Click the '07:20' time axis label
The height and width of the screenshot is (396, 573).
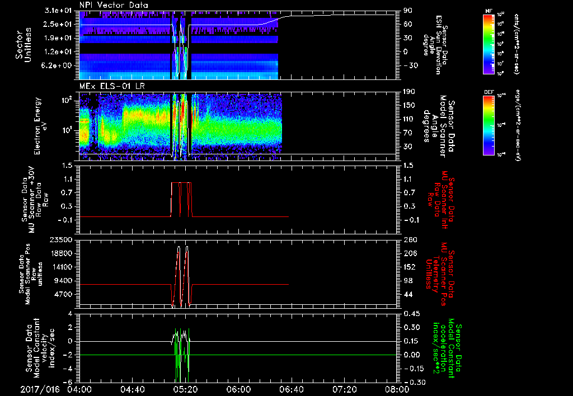pos(344,389)
